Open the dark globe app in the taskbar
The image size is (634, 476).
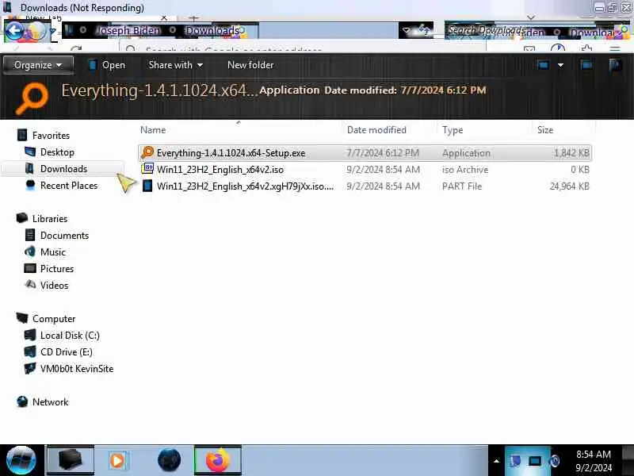(169, 460)
